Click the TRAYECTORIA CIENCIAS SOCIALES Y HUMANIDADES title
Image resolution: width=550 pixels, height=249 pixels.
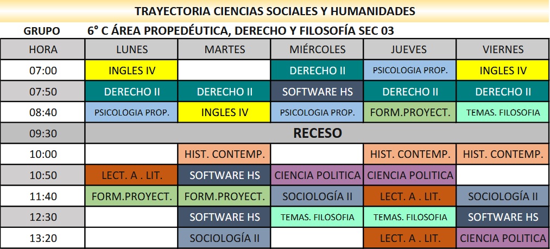tap(275, 11)
